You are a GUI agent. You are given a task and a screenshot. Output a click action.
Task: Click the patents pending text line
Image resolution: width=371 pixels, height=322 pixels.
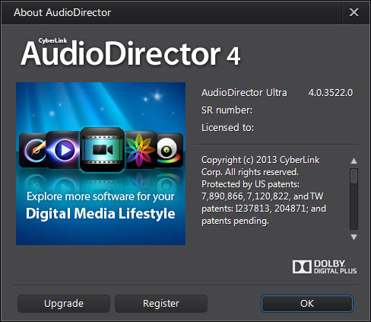tap(235, 221)
